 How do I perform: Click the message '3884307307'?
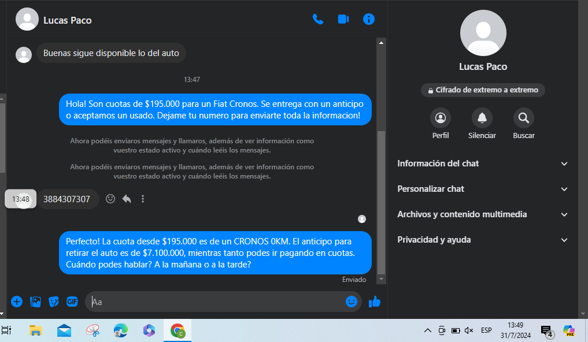(66, 199)
